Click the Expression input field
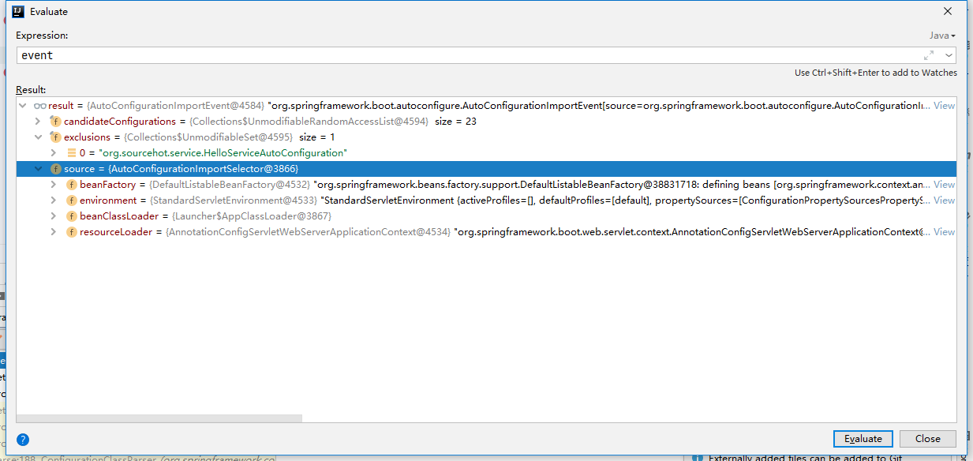The image size is (973, 461). tap(466, 55)
